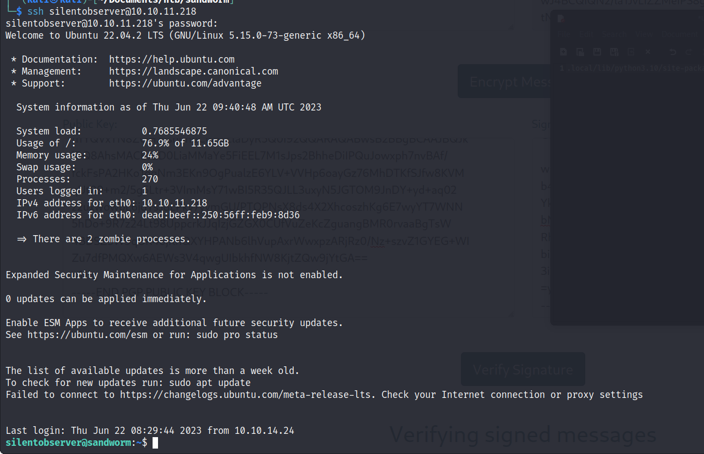
Task: Click the password prompt line for silentobserver
Action: tap(112, 23)
